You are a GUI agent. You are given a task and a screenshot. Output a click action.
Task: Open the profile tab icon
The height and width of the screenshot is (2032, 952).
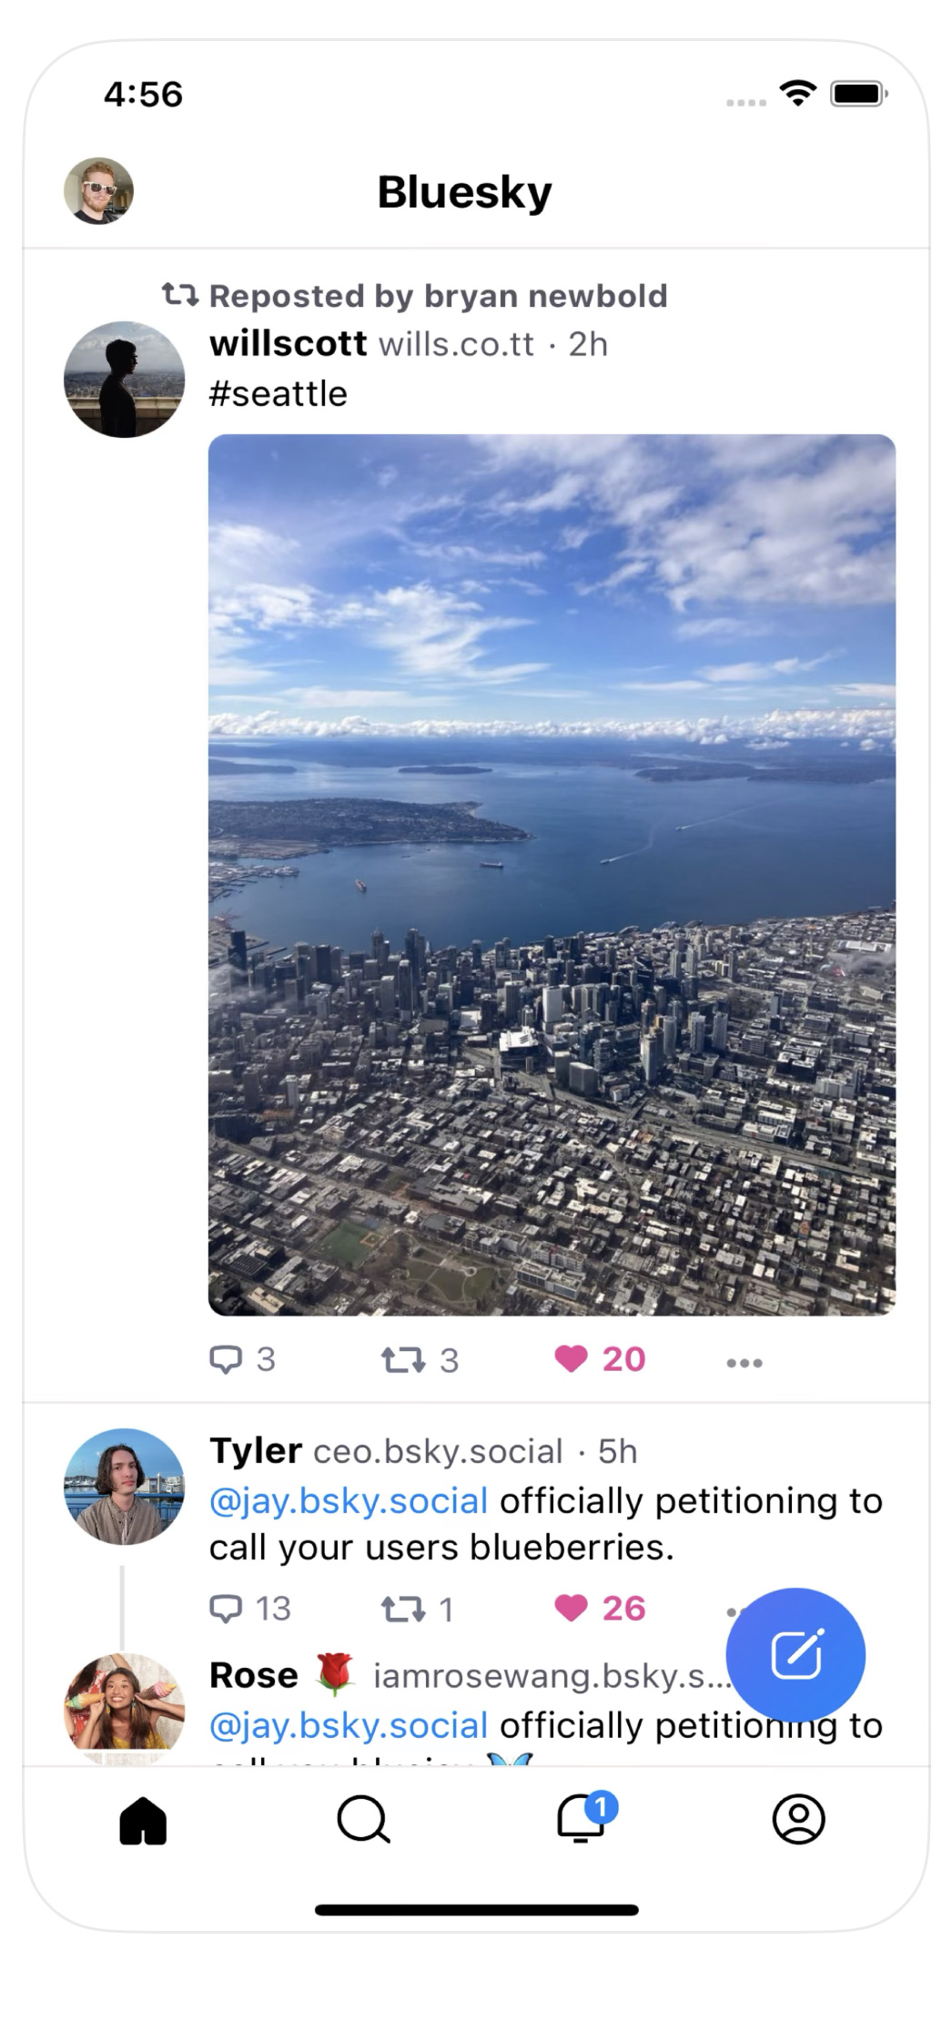(x=798, y=1820)
